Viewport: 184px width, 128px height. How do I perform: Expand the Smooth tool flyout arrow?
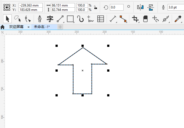(169, 22)
